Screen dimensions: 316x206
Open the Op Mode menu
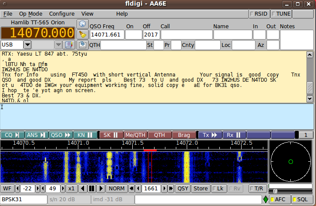[30, 14]
